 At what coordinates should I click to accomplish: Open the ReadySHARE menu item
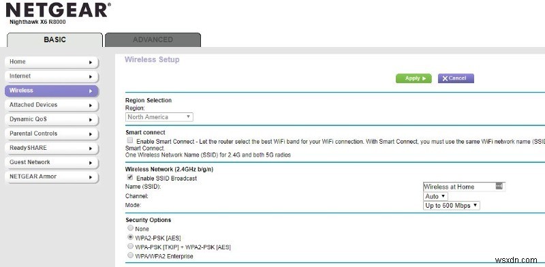pyautogui.click(x=52, y=148)
